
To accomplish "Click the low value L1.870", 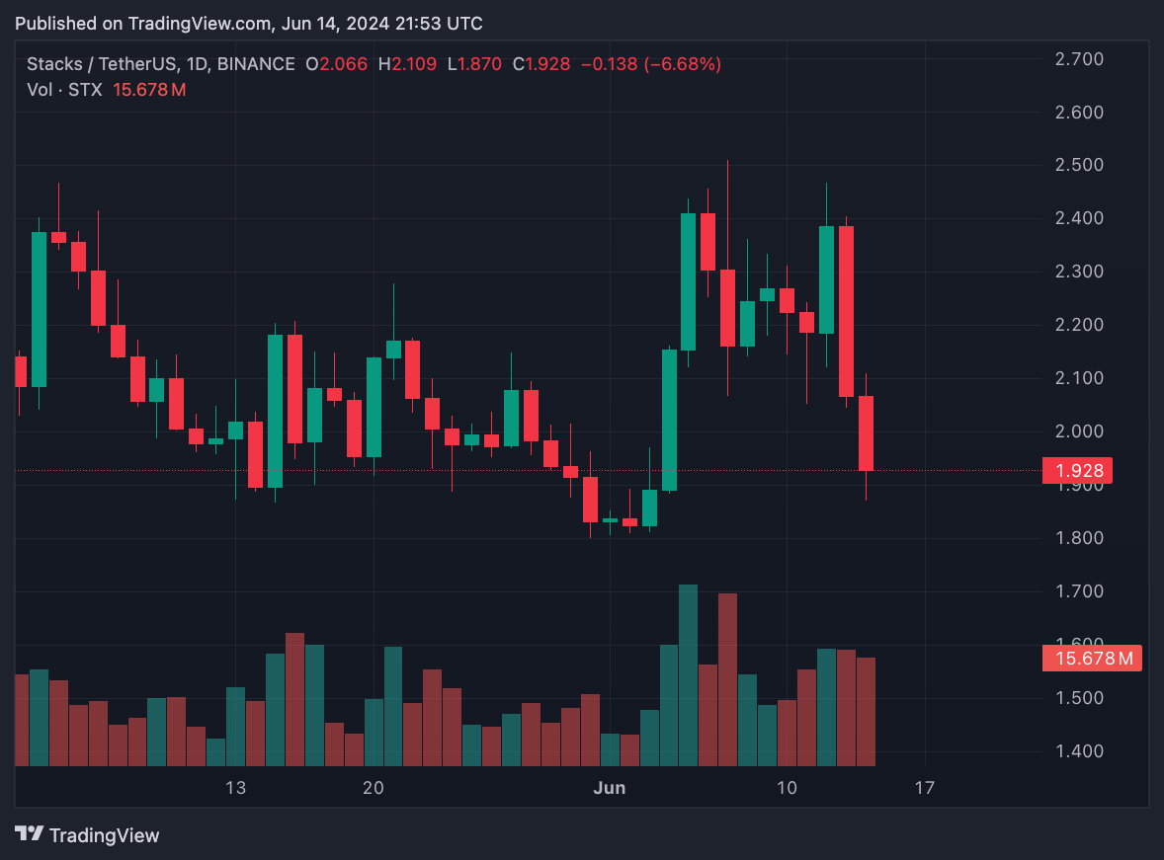I will pyautogui.click(x=474, y=64).
